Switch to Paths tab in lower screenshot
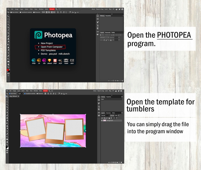Image resolution: width=201 pixels, height=170 pixels. pyautogui.click(x=114, y=113)
